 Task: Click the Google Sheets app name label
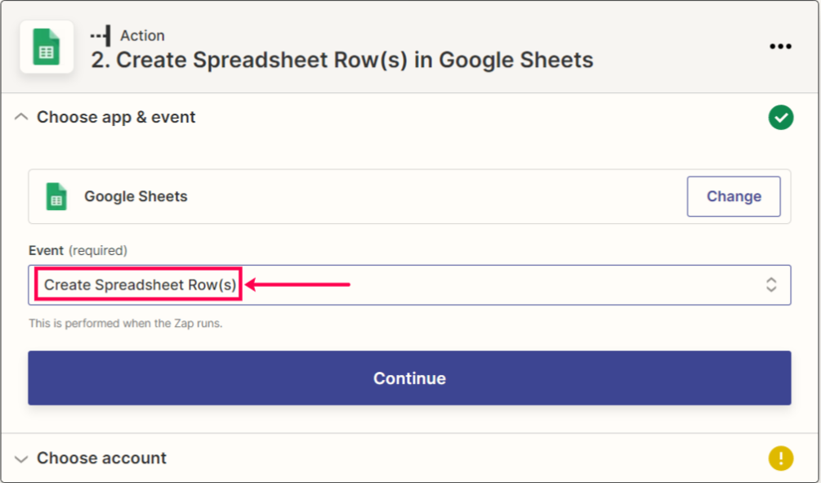[136, 196]
